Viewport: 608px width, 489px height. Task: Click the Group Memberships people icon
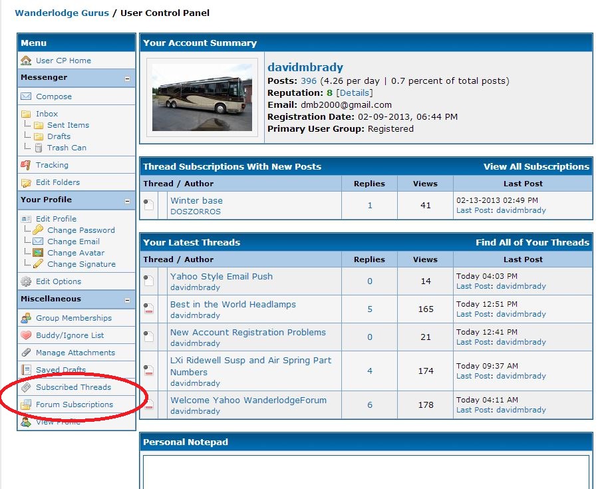[26, 318]
